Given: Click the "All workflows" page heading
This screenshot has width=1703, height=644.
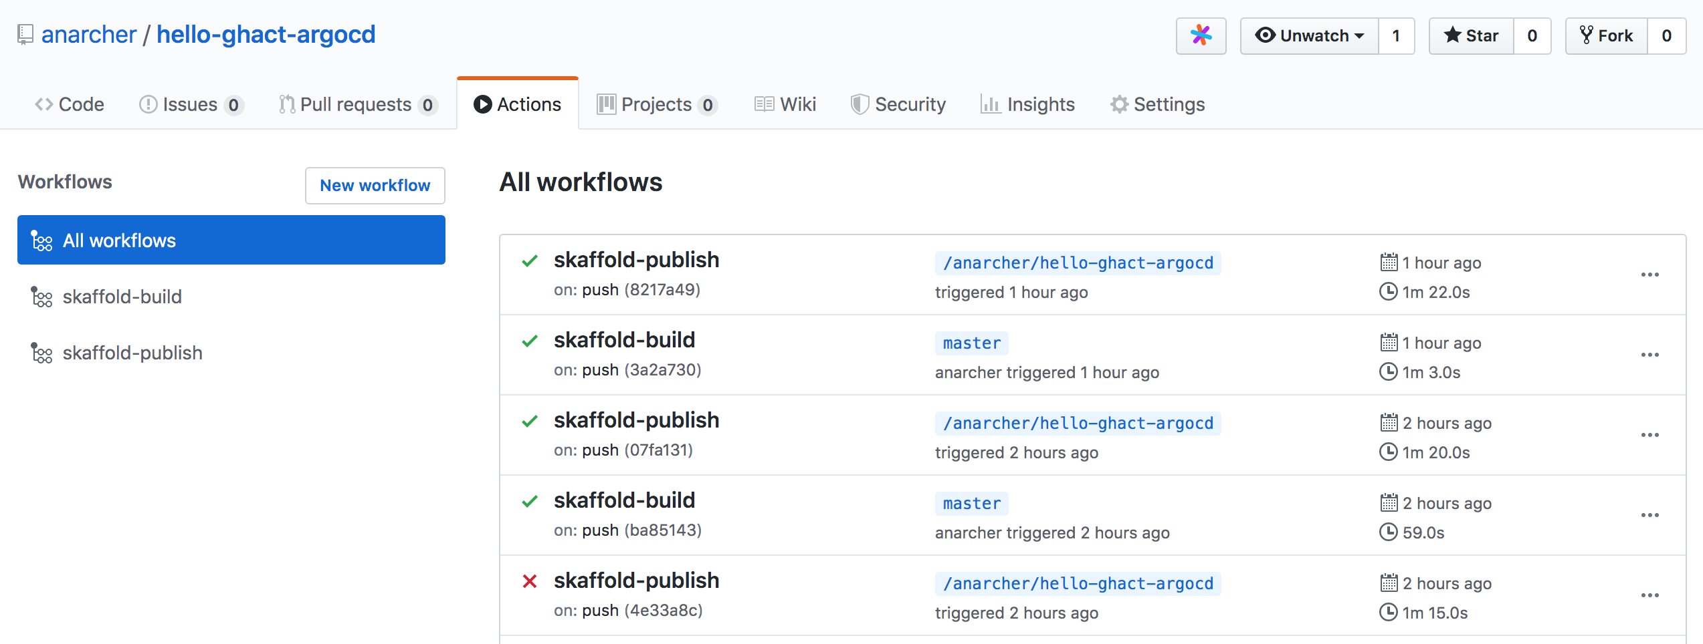Looking at the screenshot, I should [x=581, y=182].
